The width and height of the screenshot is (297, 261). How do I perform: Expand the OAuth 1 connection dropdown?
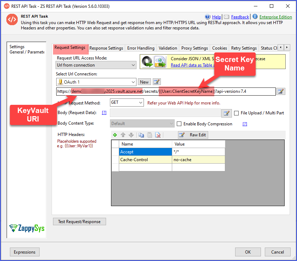click(x=96, y=82)
